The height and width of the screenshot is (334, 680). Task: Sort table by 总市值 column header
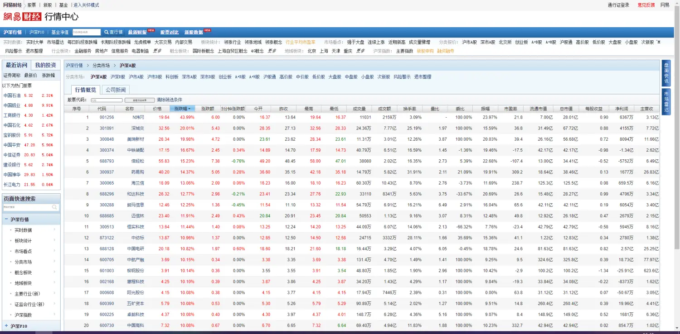(566, 109)
